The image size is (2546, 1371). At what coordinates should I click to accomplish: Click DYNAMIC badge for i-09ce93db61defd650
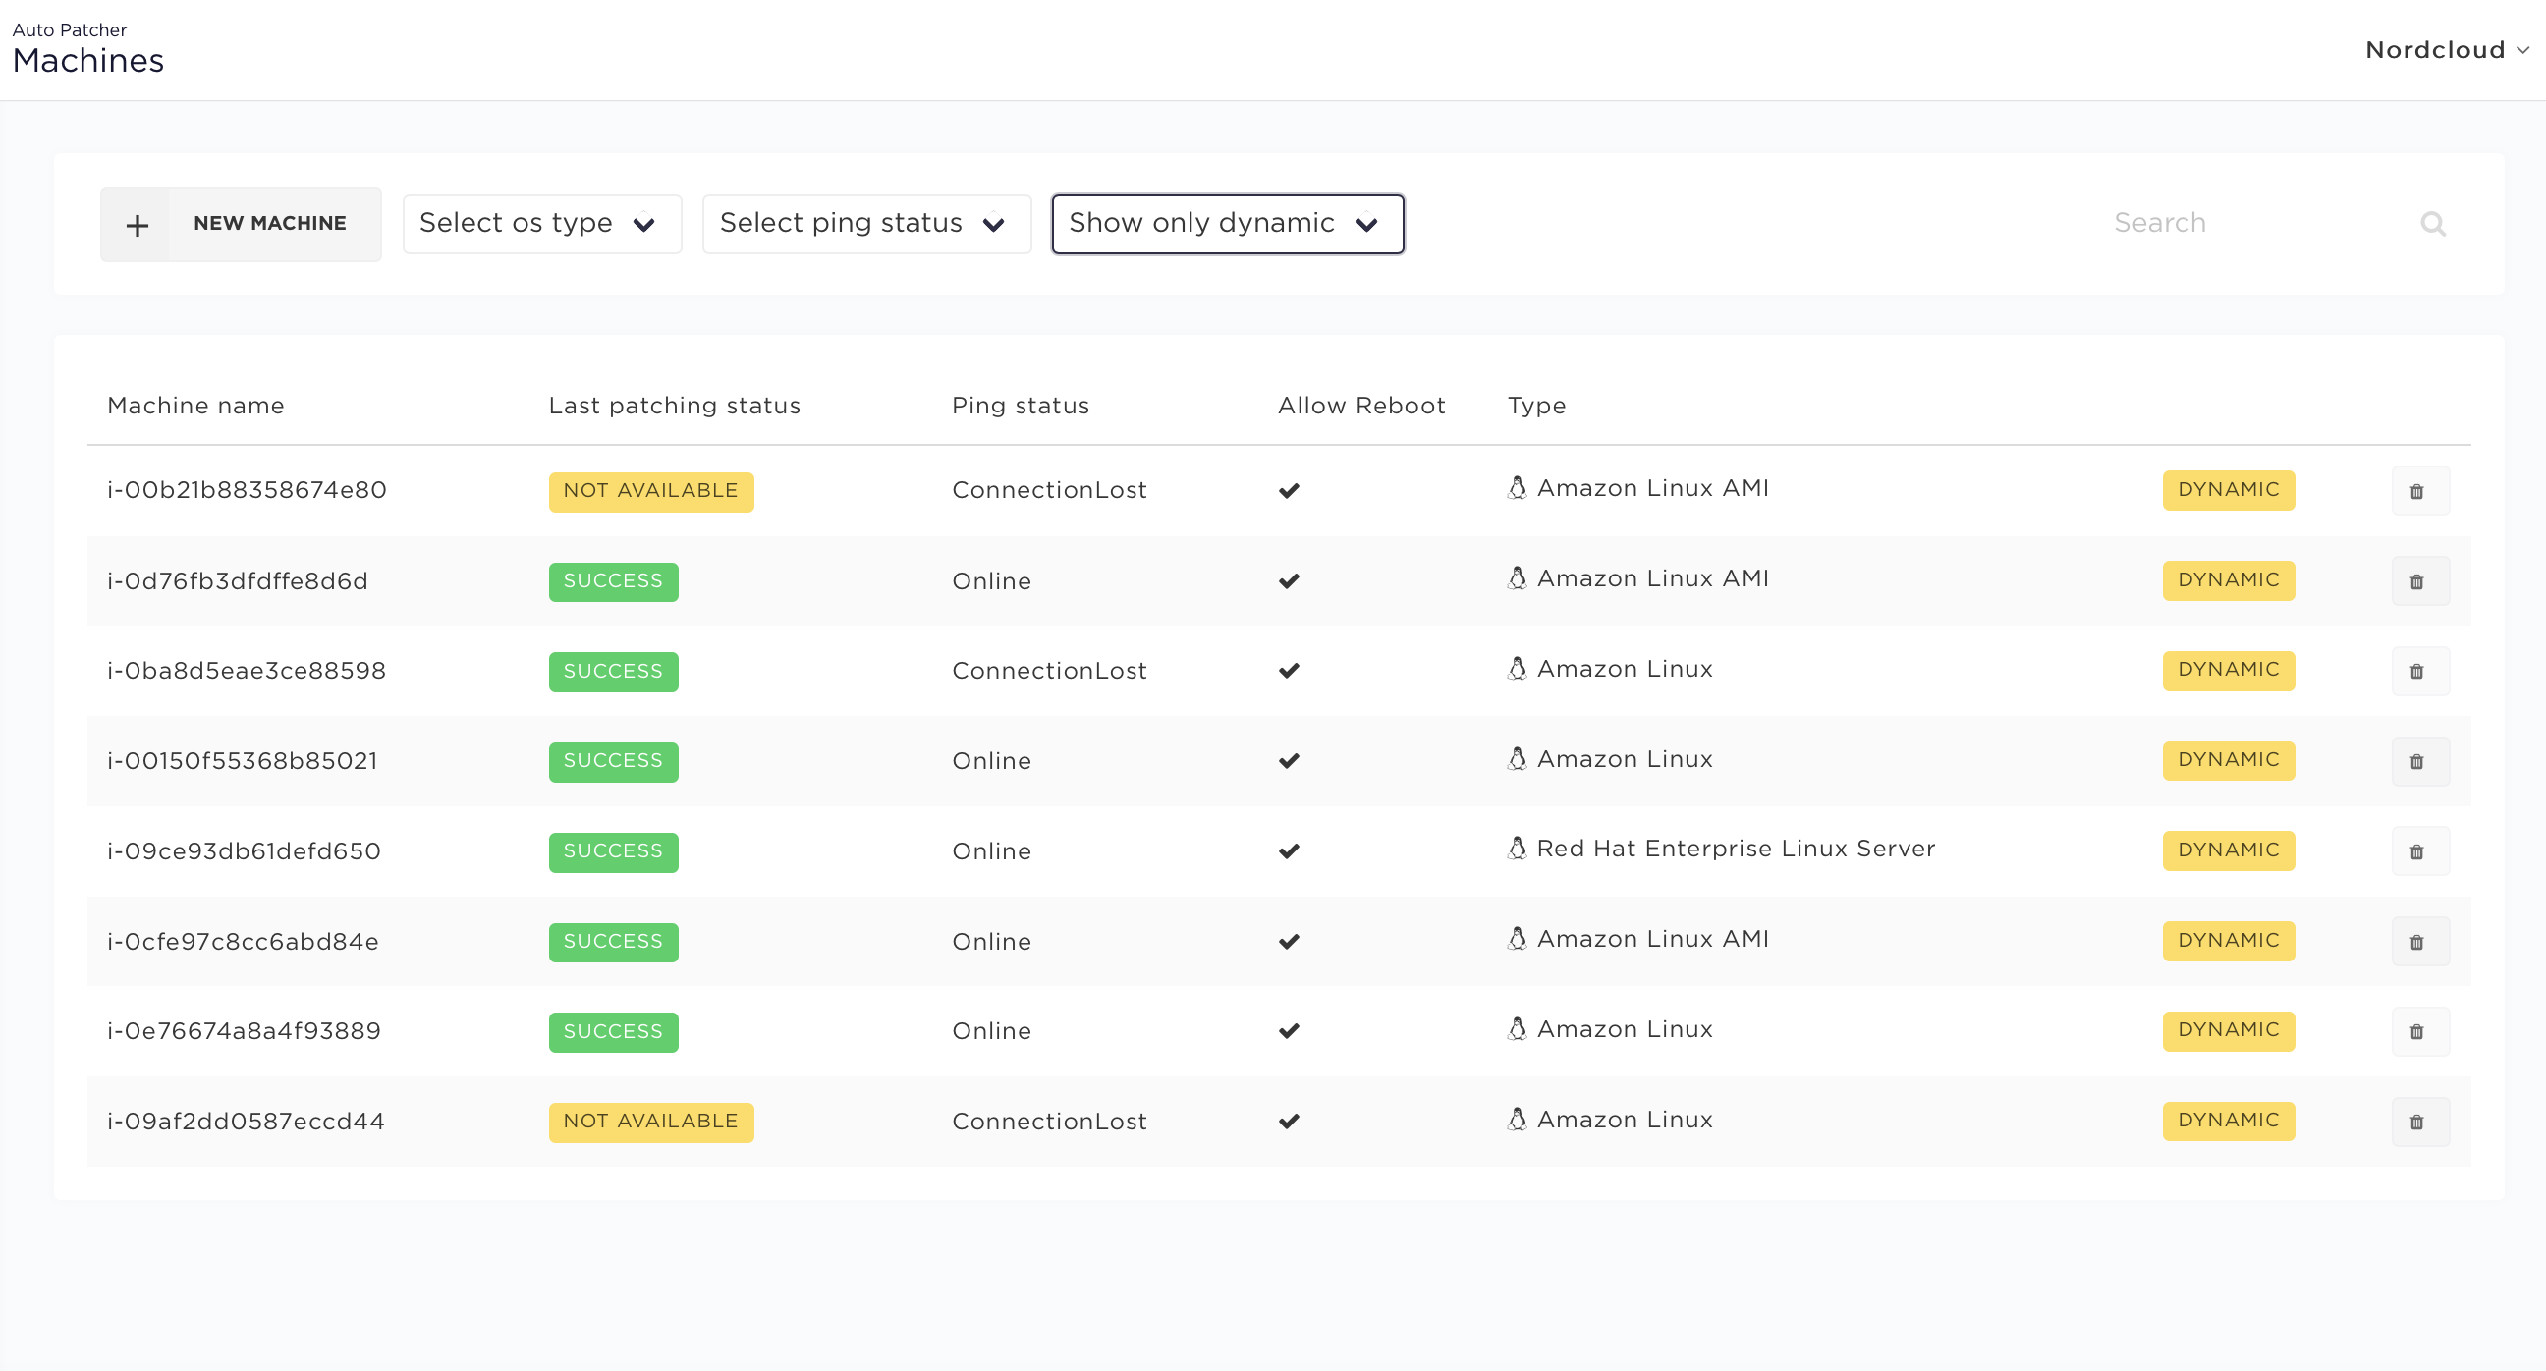coord(2229,851)
